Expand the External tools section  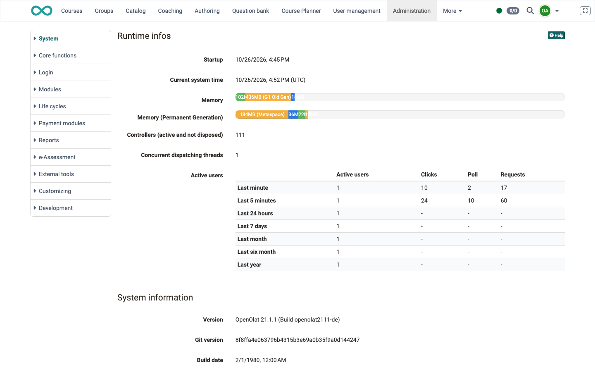pos(71,174)
